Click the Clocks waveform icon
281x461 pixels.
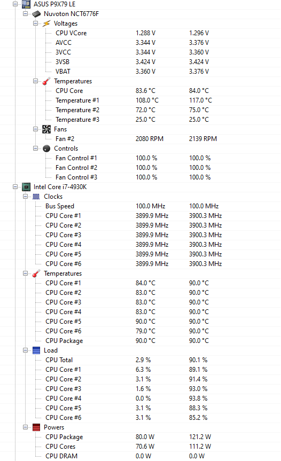(x=36, y=197)
